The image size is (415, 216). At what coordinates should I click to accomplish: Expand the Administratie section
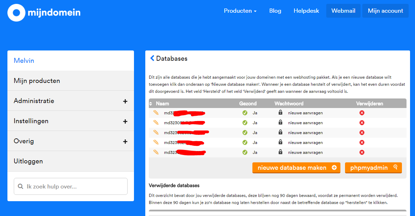(125, 101)
